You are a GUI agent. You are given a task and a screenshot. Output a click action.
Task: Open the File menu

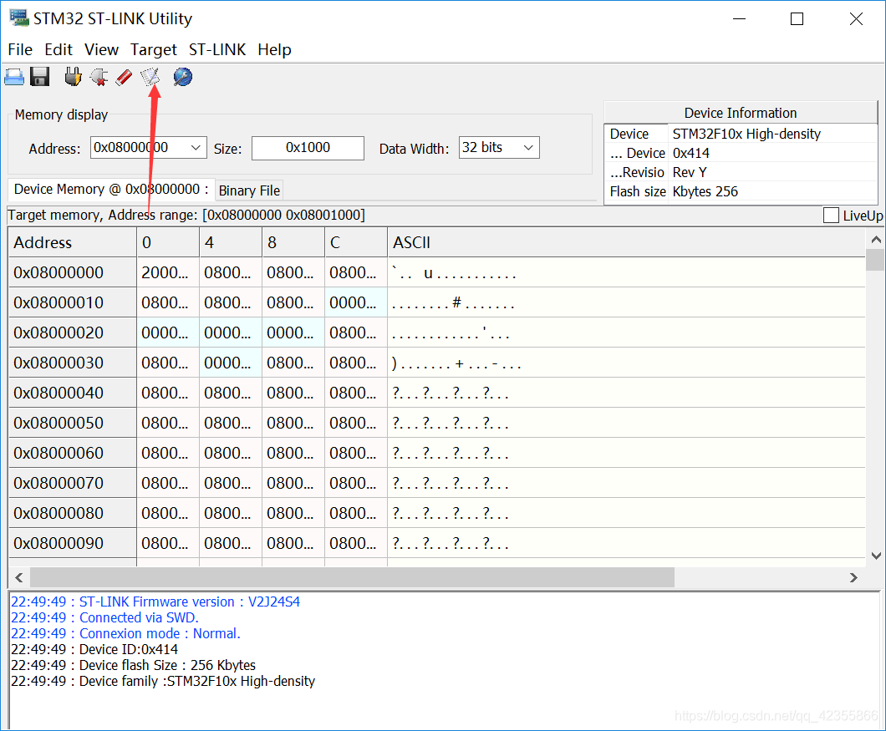tap(20, 50)
